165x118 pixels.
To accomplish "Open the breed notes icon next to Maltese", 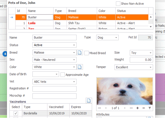I will click(x=80, y=52).
